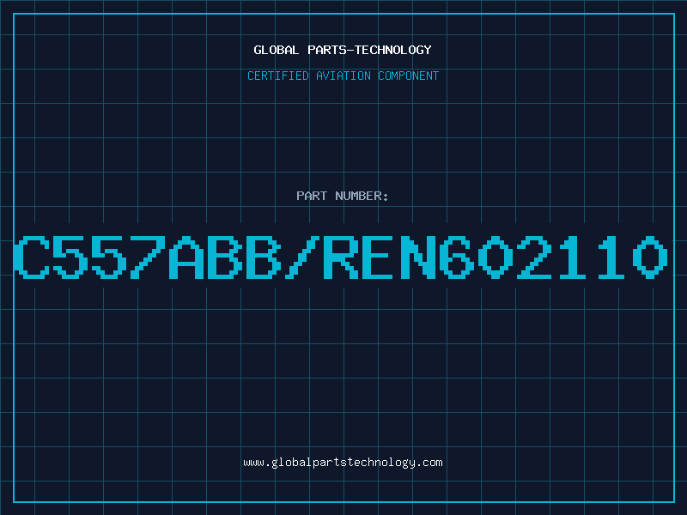Click the GLOBAL PARTS-TECHNOLOGY heading
Viewport: 687px width, 515px height.
(x=343, y=50)
